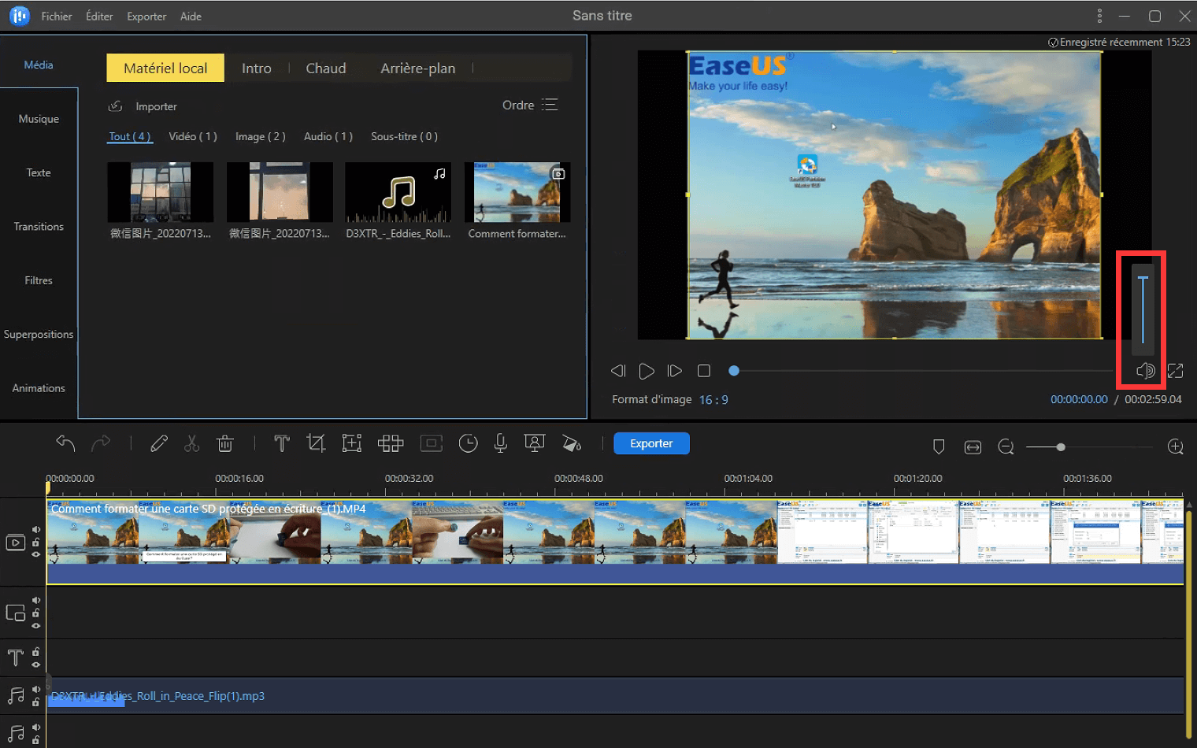Open the mosaic effect tool
The width and height of the screenshot is (1197, 748).
tap(391, 443)
